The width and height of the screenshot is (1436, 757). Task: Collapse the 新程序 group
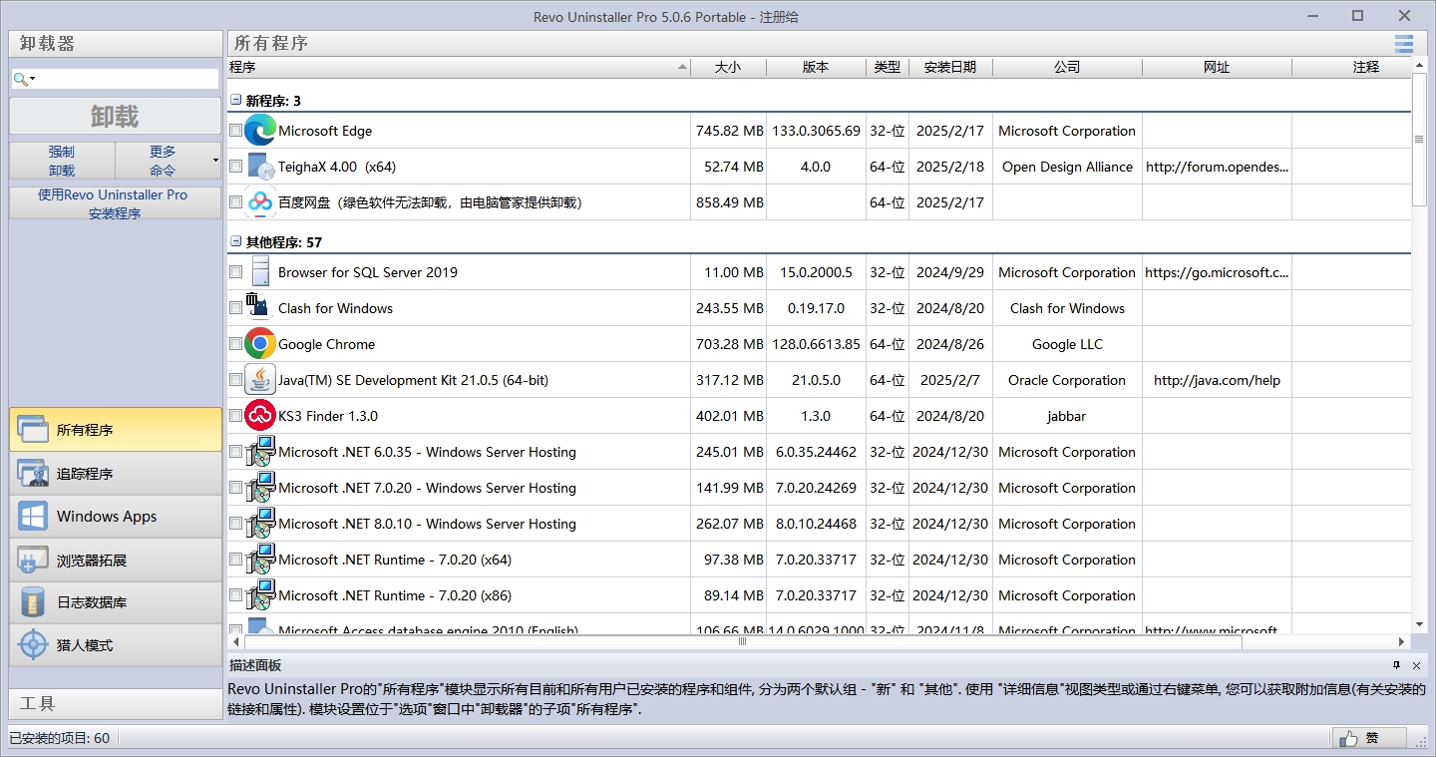coord(236,101)
